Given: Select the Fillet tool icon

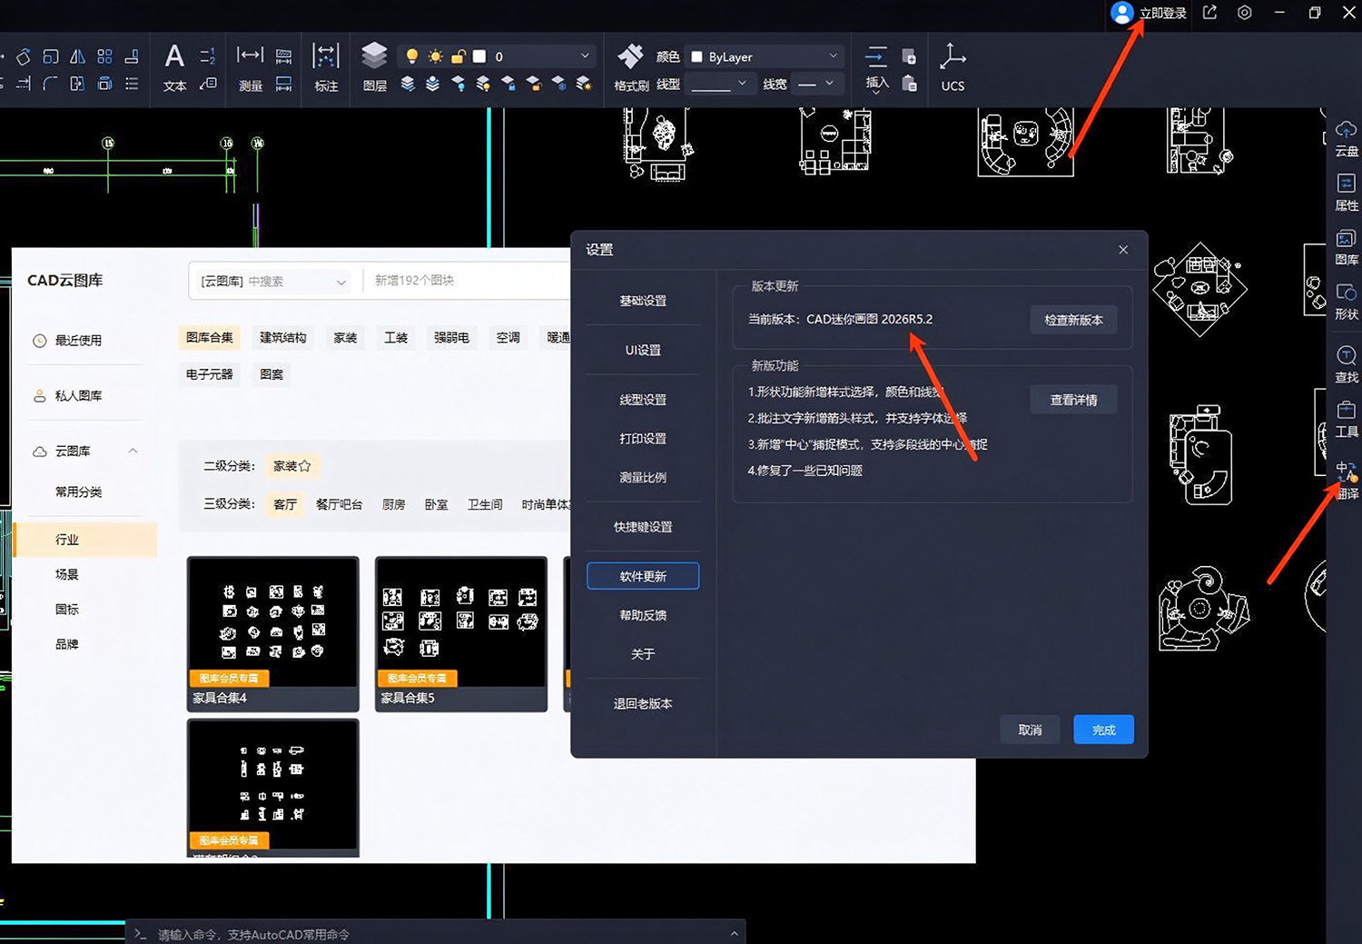Looking at the screenshot, I should tap(51, 84).
